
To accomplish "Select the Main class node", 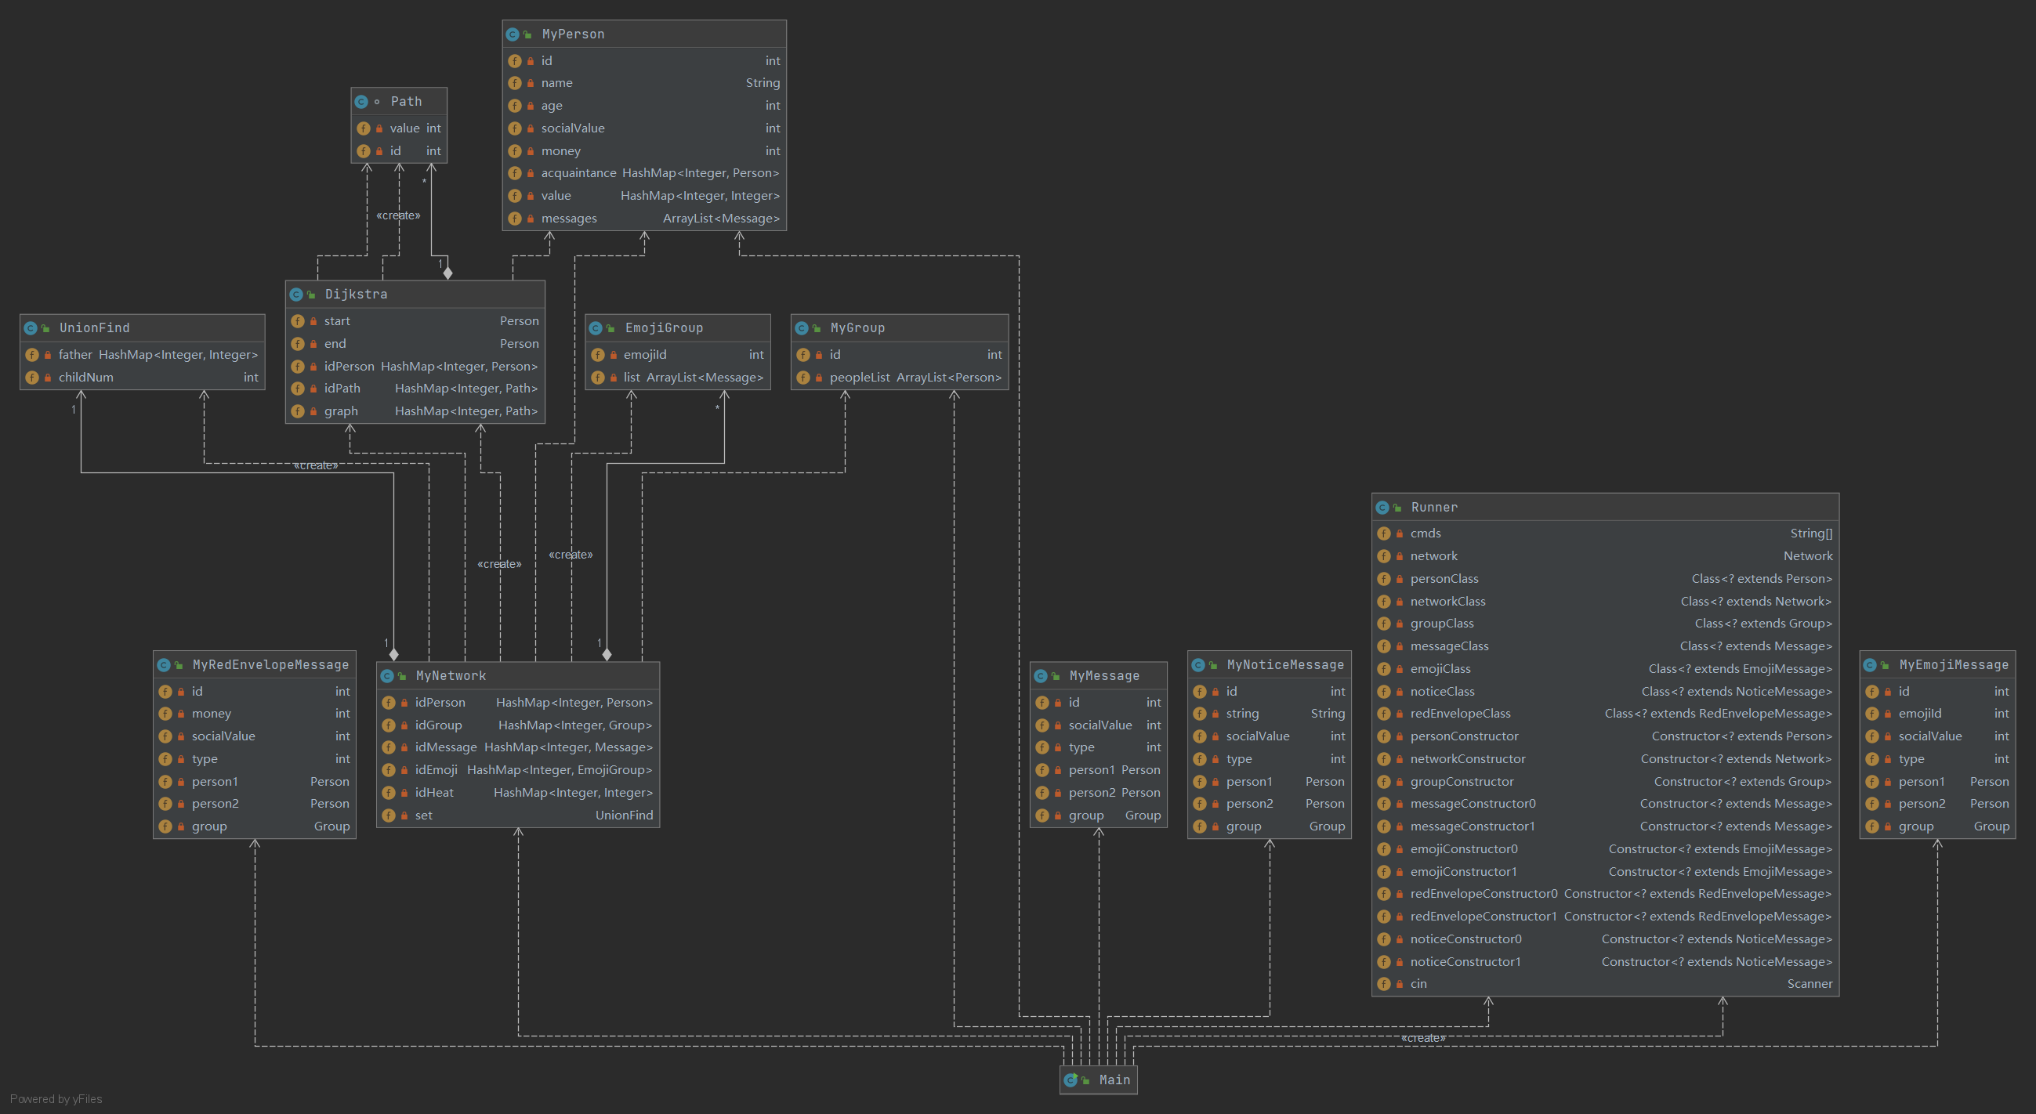I will click(1099, 1080).
